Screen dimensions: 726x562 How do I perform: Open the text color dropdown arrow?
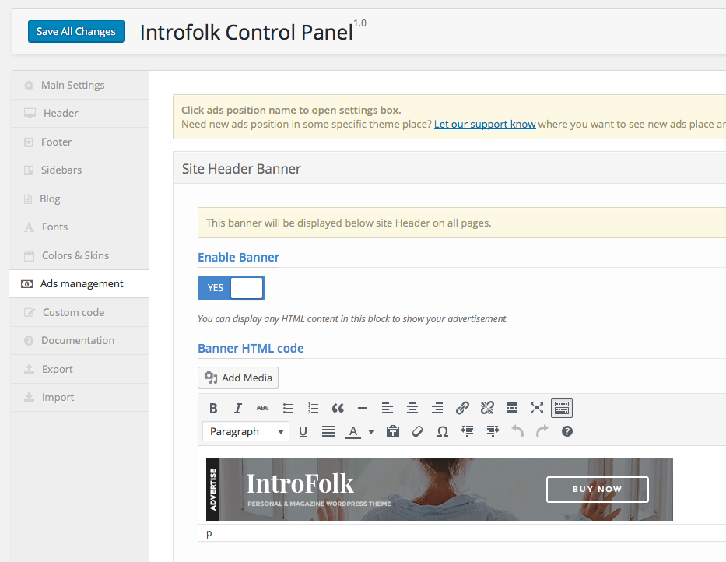click(371, 431)
